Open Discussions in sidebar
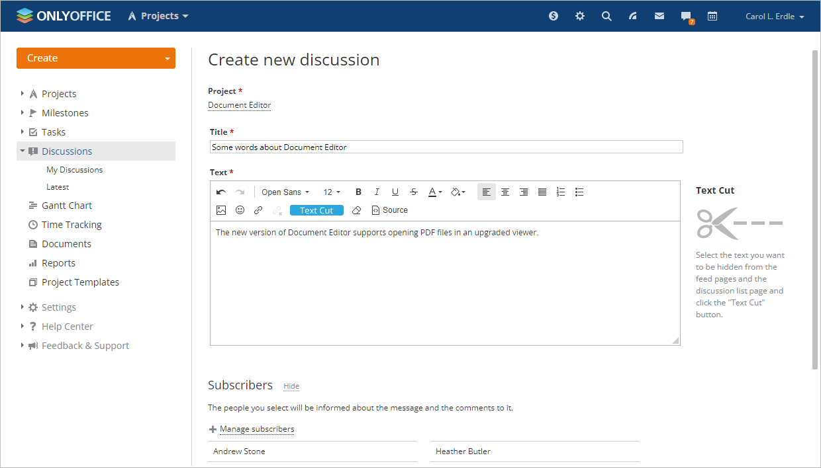This screenshot has width=821, height=468. [67, 151]
